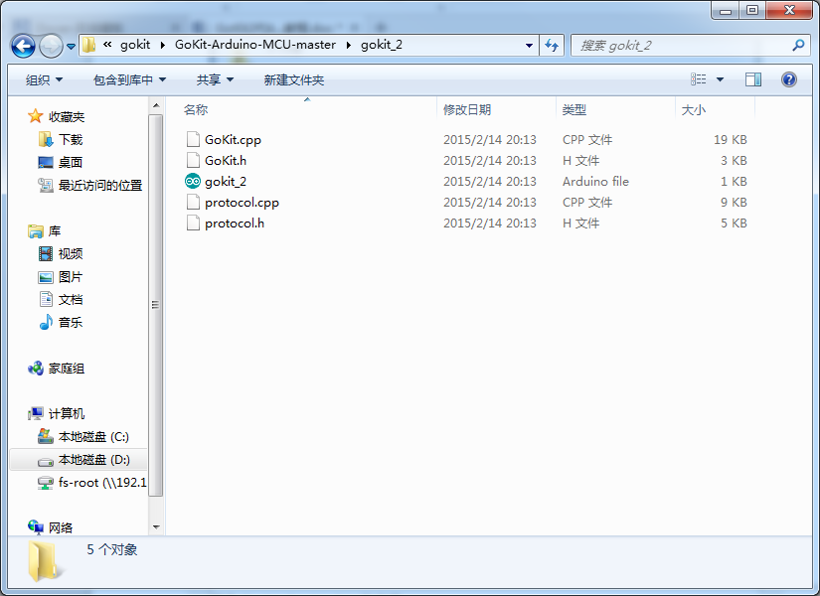This screenshot has height=596, width=820.
Task: Go back with the Back arrow button
Action: pos(23,46)
